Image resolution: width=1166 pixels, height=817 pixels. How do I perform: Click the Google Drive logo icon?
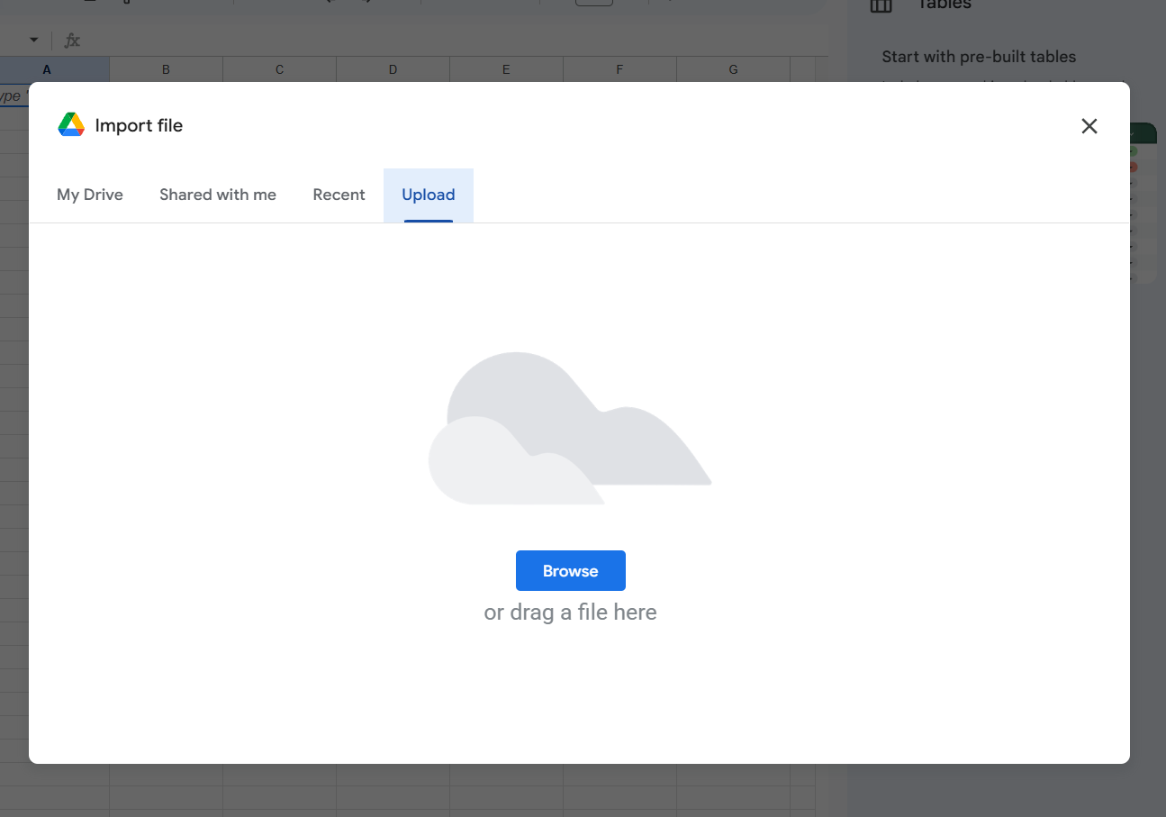tap(71, 125)
